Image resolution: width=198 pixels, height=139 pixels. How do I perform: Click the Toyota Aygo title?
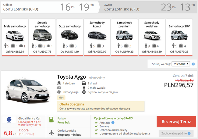point(72,77)
